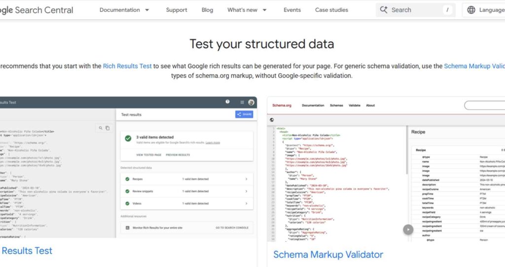Open the Documentation dropdown menu
The height and width of the screenshot is (267, 505).
tap(124, 10)
